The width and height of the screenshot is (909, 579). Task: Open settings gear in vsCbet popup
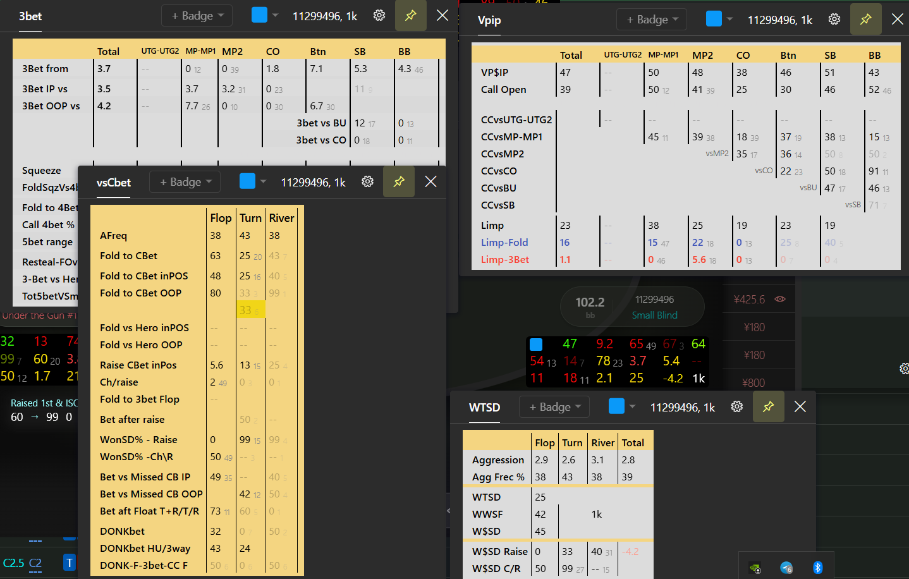coord(367,182)
